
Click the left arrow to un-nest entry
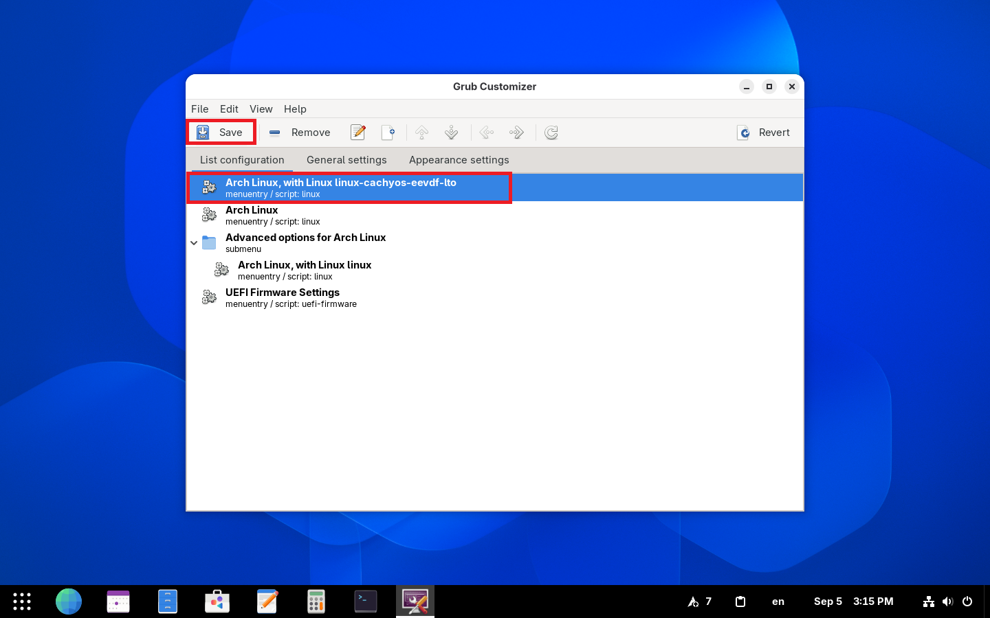(x=487, y=133)
